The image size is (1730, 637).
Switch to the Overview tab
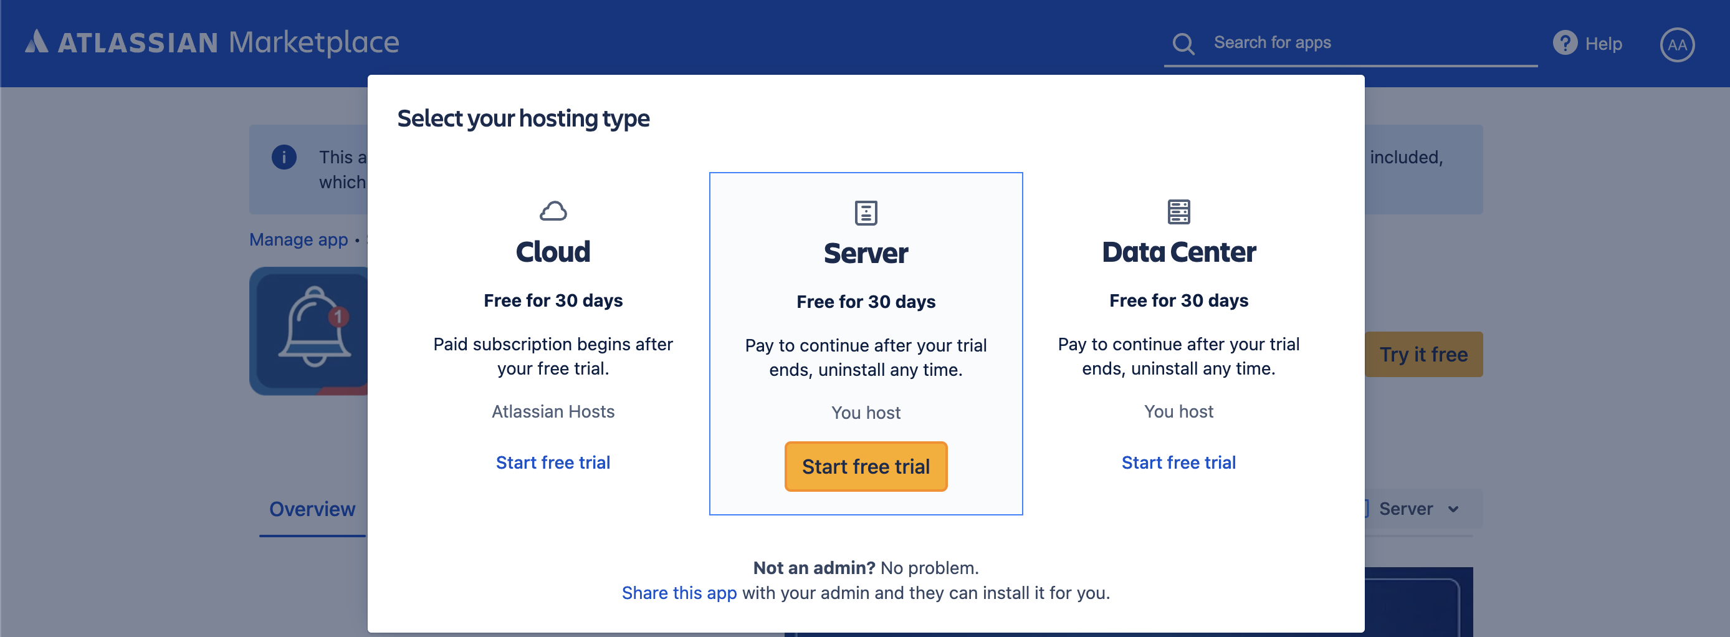(x=312, y=509)
